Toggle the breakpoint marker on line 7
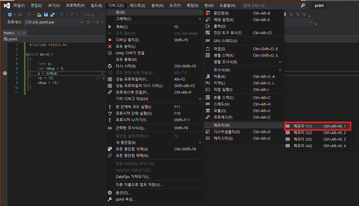 click(x=5, y=73)
